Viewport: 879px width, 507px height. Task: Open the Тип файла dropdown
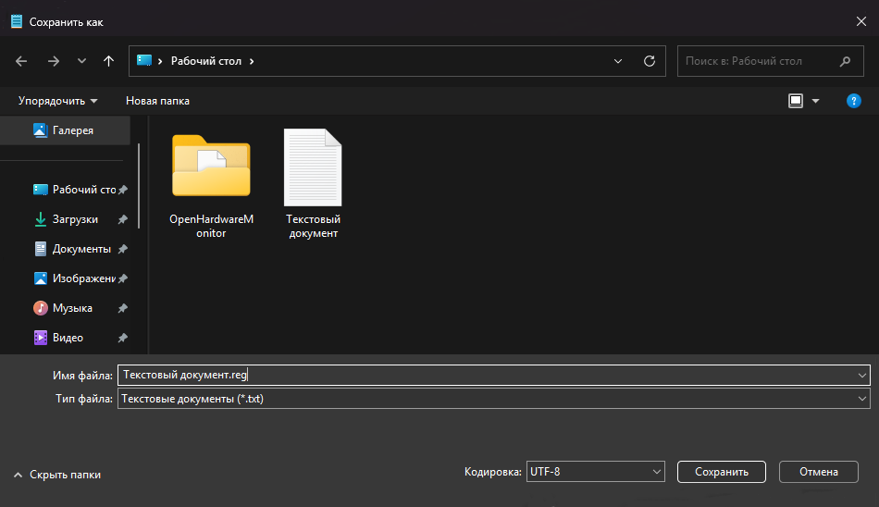click(493, 399)
